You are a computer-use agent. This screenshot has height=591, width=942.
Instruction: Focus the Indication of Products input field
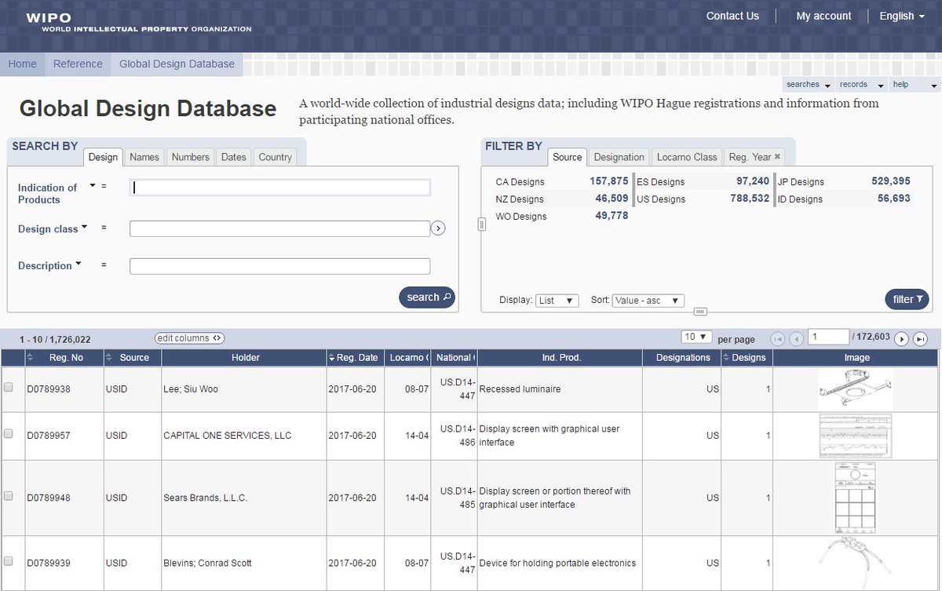click(280, 188)
